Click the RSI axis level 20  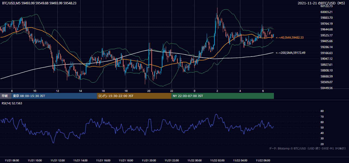[322, 144]
